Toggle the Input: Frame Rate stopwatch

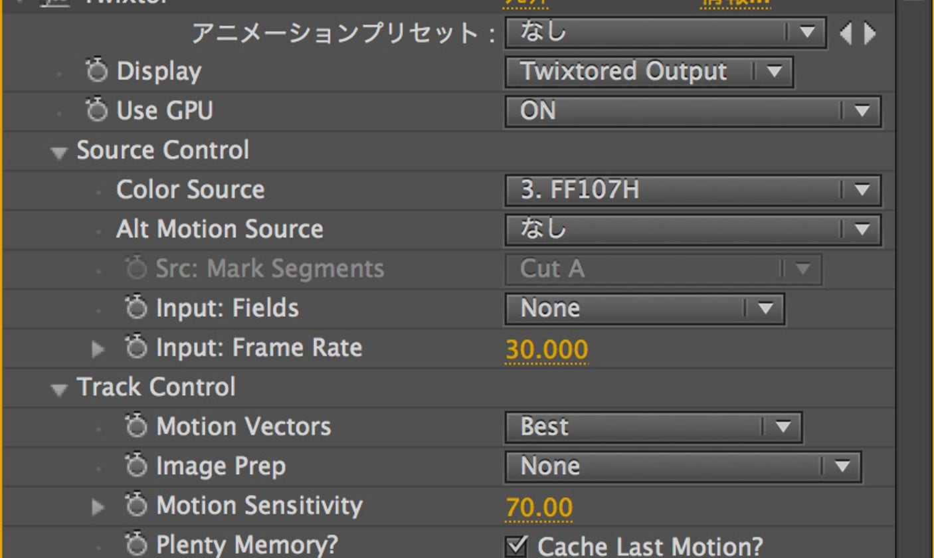[136, 347]
